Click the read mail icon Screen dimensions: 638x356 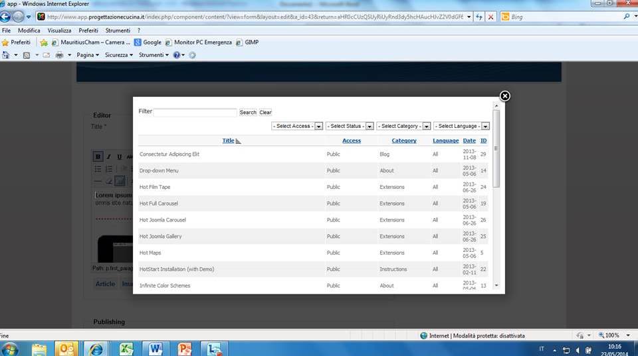[47, 55]
